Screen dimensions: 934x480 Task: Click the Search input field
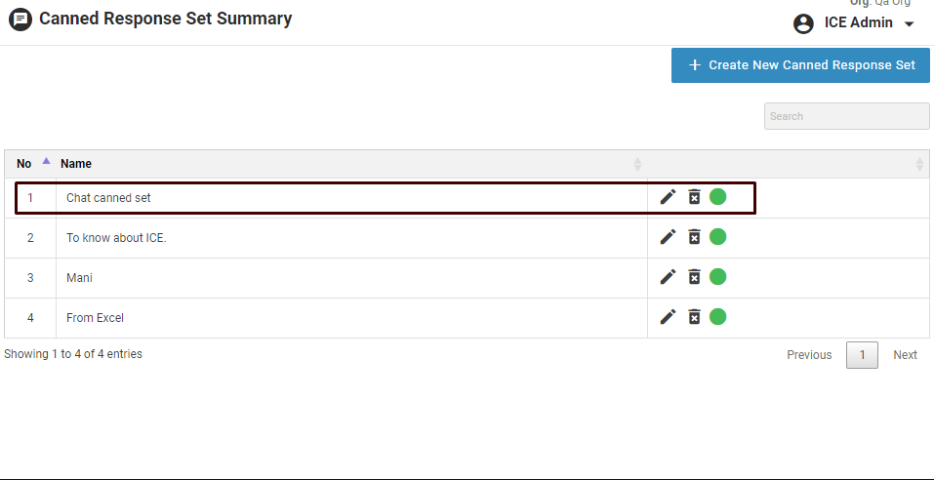click(846, 116)
